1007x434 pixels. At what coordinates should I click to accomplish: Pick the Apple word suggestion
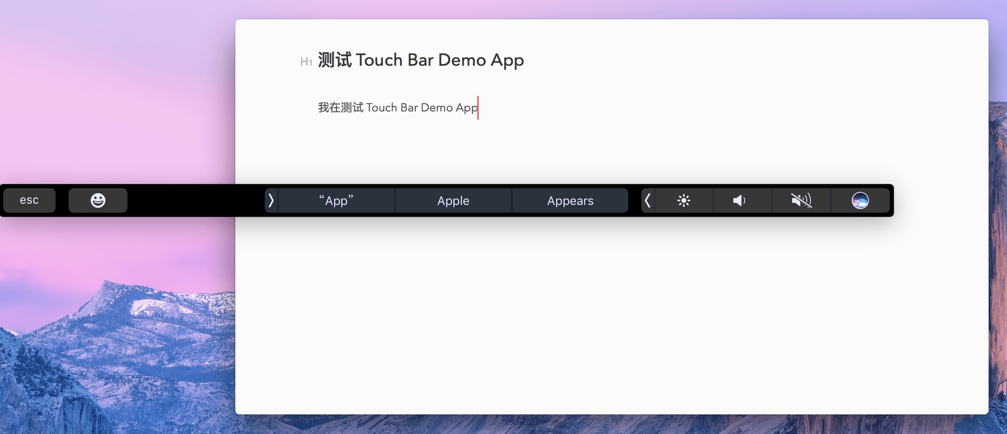(x=453, y=200)
